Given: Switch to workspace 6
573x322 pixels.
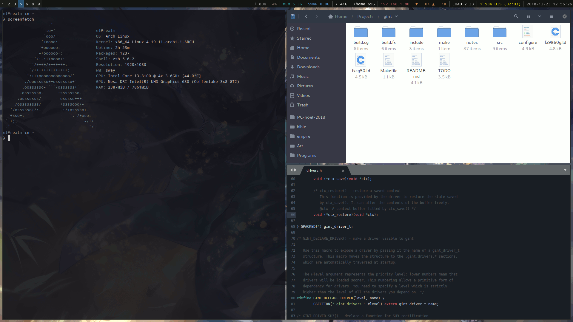Looking at the screenshot, I should 27,4.
